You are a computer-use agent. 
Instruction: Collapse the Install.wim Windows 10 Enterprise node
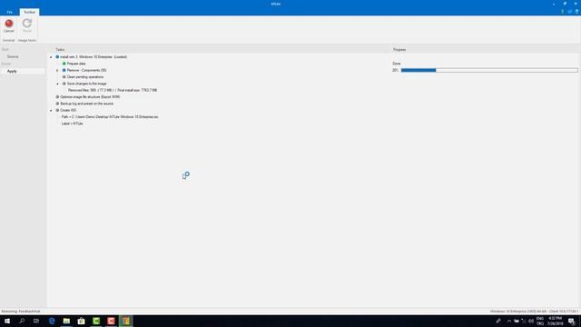[x=51, y=57]
